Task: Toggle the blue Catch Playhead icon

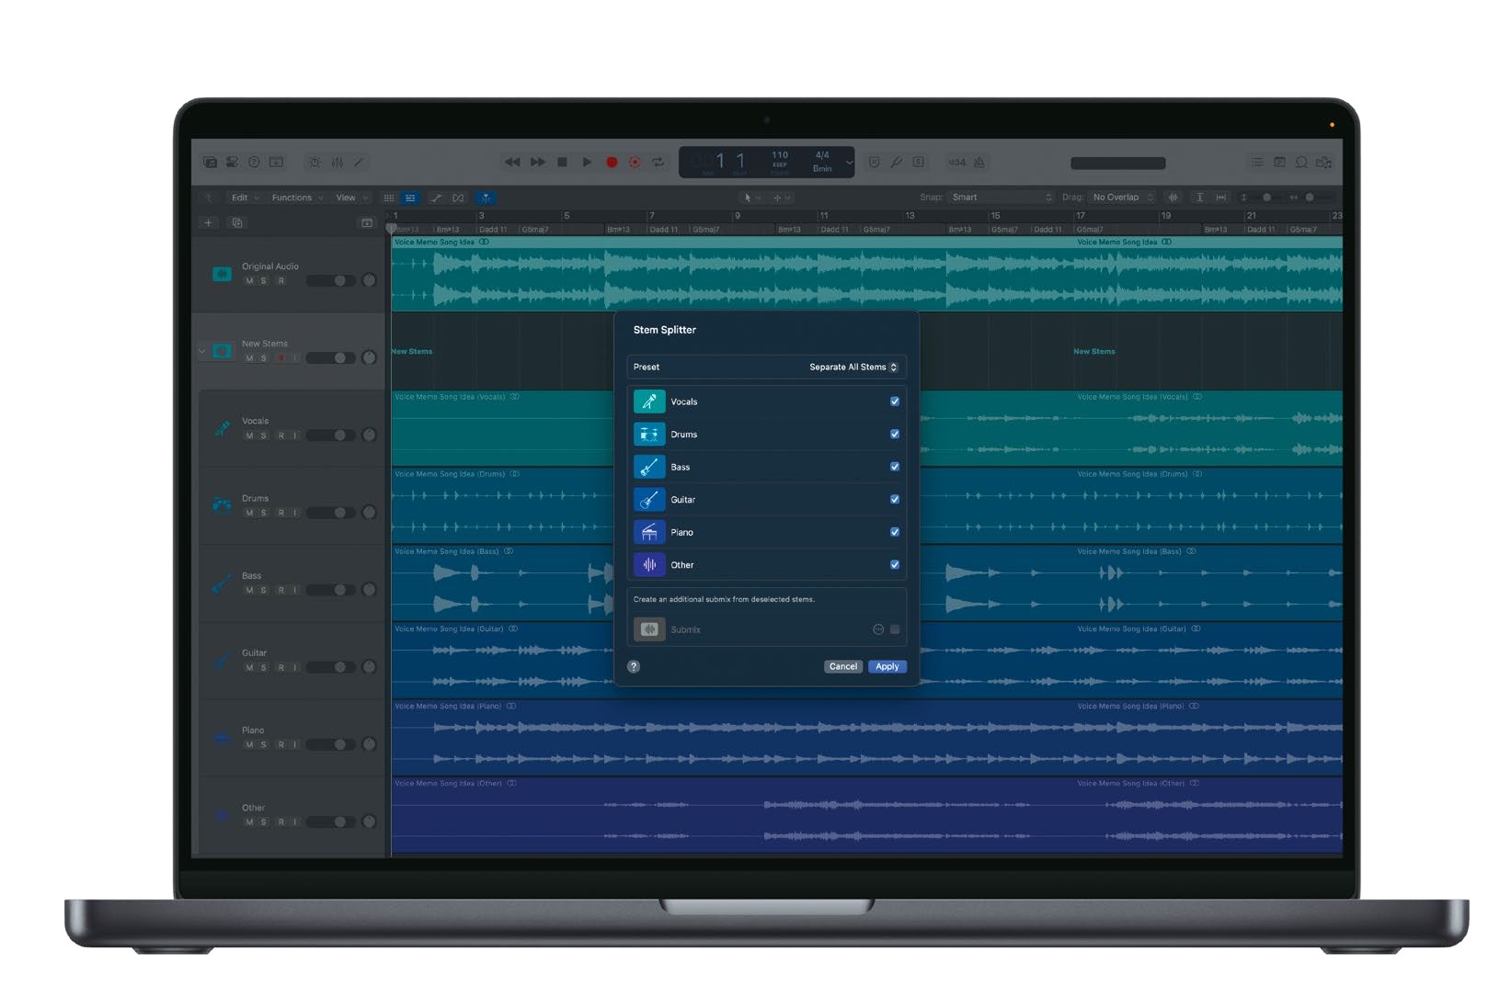Action: pyautogui.click(x=486, y=198)
